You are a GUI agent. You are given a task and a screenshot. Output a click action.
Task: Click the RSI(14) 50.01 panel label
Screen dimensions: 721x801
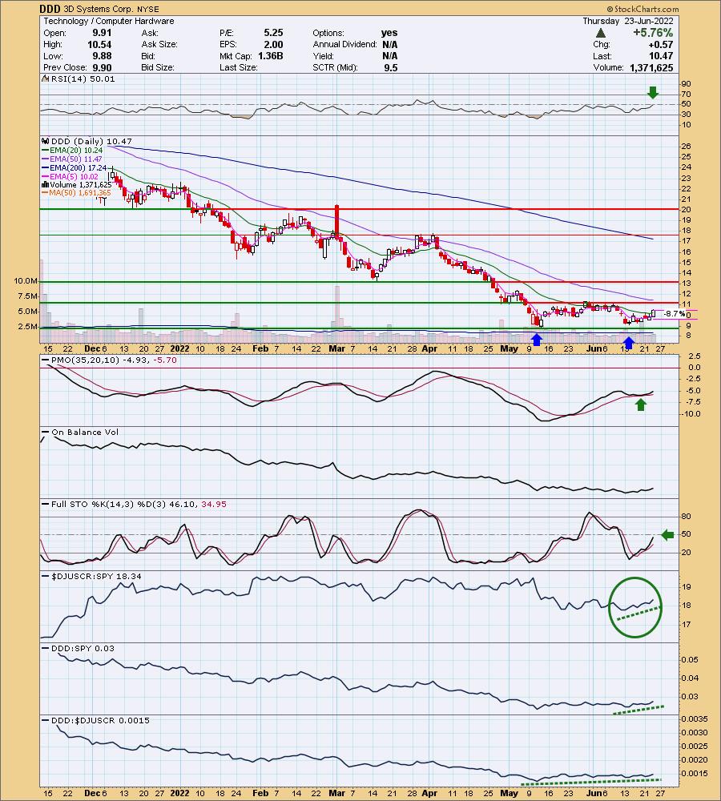(83, 78)
